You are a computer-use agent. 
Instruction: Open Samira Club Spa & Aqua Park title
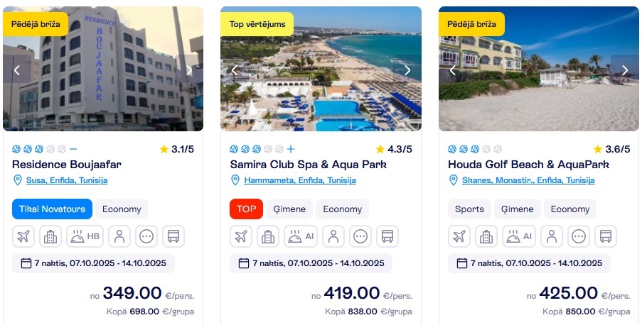point(308,165)
